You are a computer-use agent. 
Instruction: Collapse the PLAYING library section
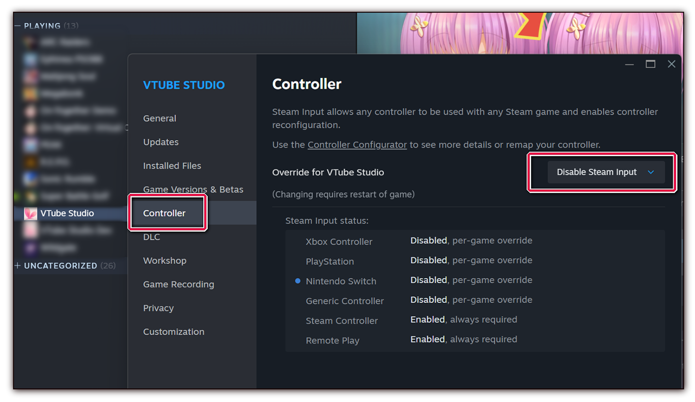(17, 25)
